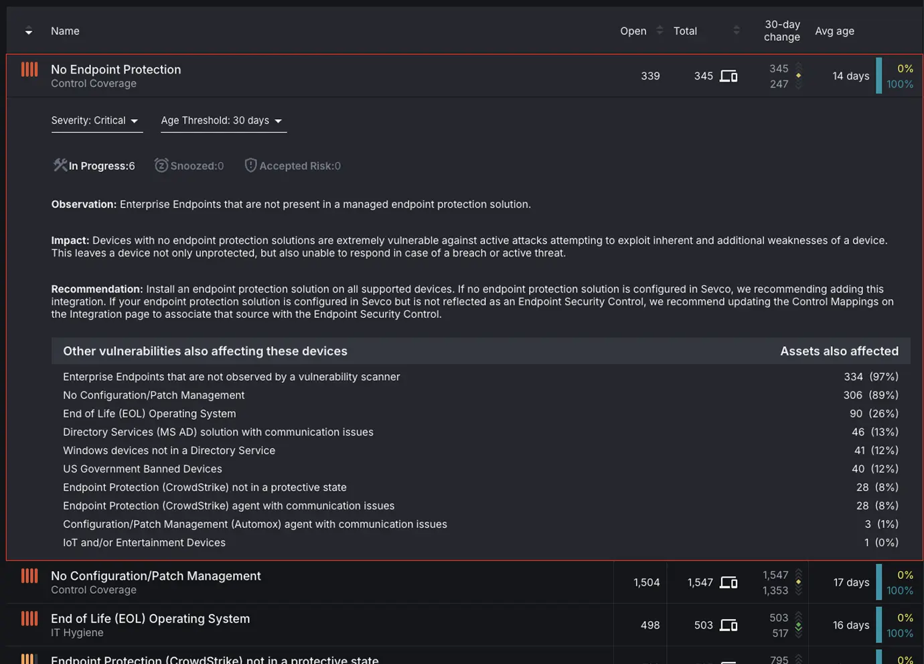Click 'No Configuration/Patch Management' in related vulnerabilities list
The image size is (924, 664).
(x=153, y=395)
